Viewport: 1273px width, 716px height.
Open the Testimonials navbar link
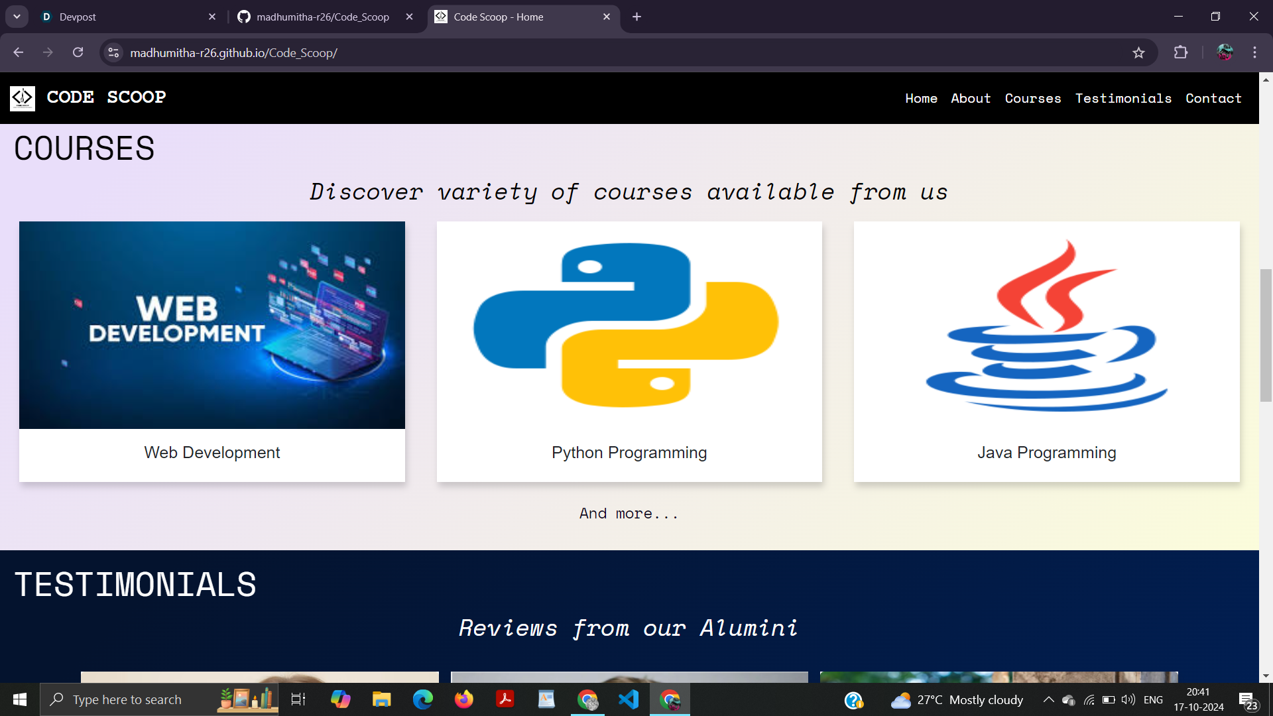1123,98
